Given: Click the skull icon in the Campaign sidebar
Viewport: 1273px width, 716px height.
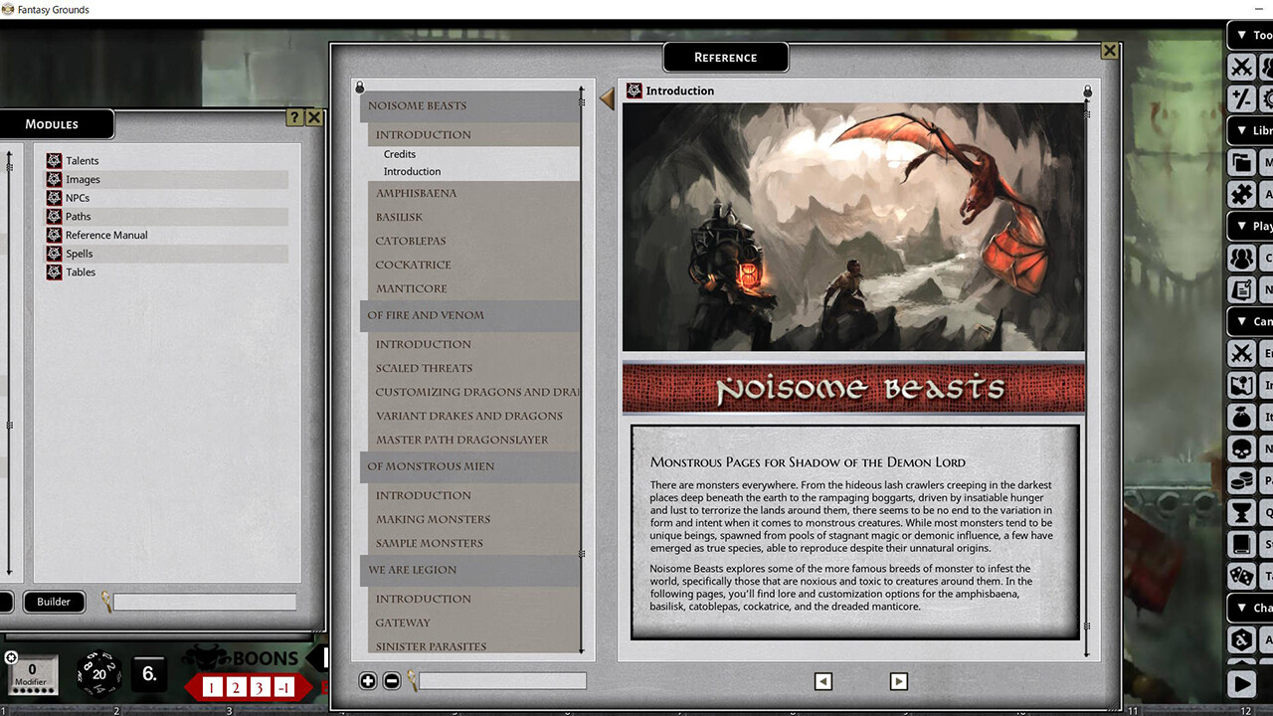Looking at the screenshot, I should coord(1243,448).
